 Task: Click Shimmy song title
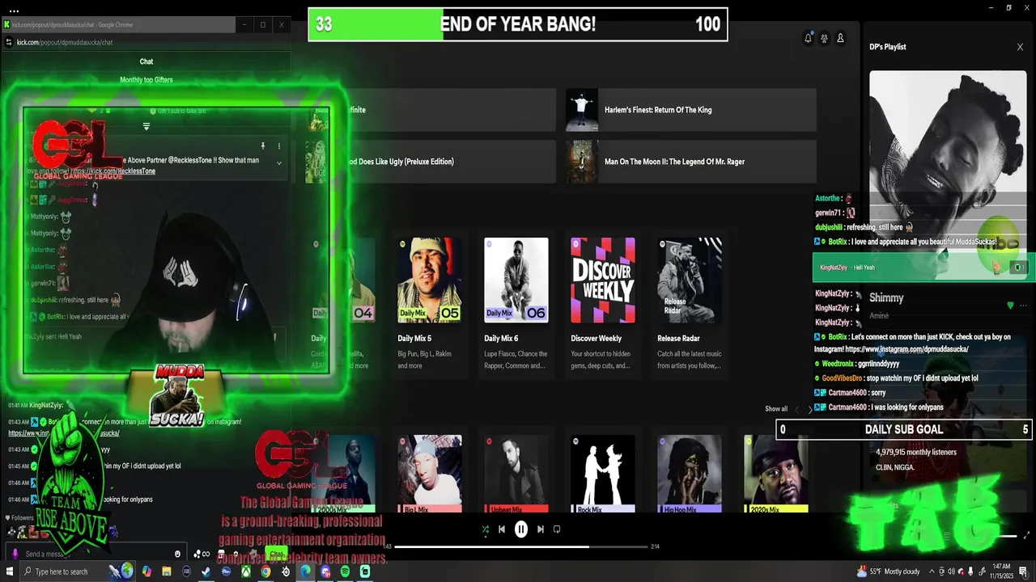pyautogui.click(x=886, y=298)
